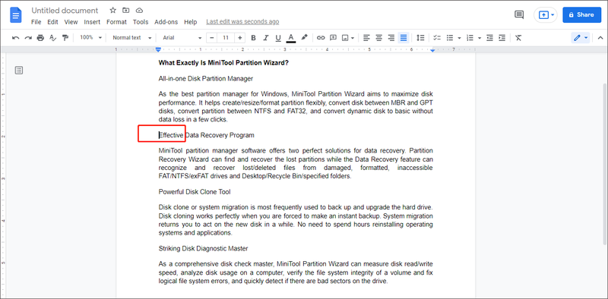Clear formatting with the Tx icon
The height and width of the screenshot is (299, 608).
518,38
